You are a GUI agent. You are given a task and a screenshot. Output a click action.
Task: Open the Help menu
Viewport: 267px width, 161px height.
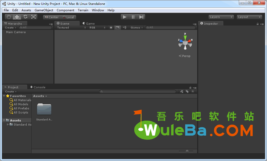pyautogui.click(x=111, y=10)
